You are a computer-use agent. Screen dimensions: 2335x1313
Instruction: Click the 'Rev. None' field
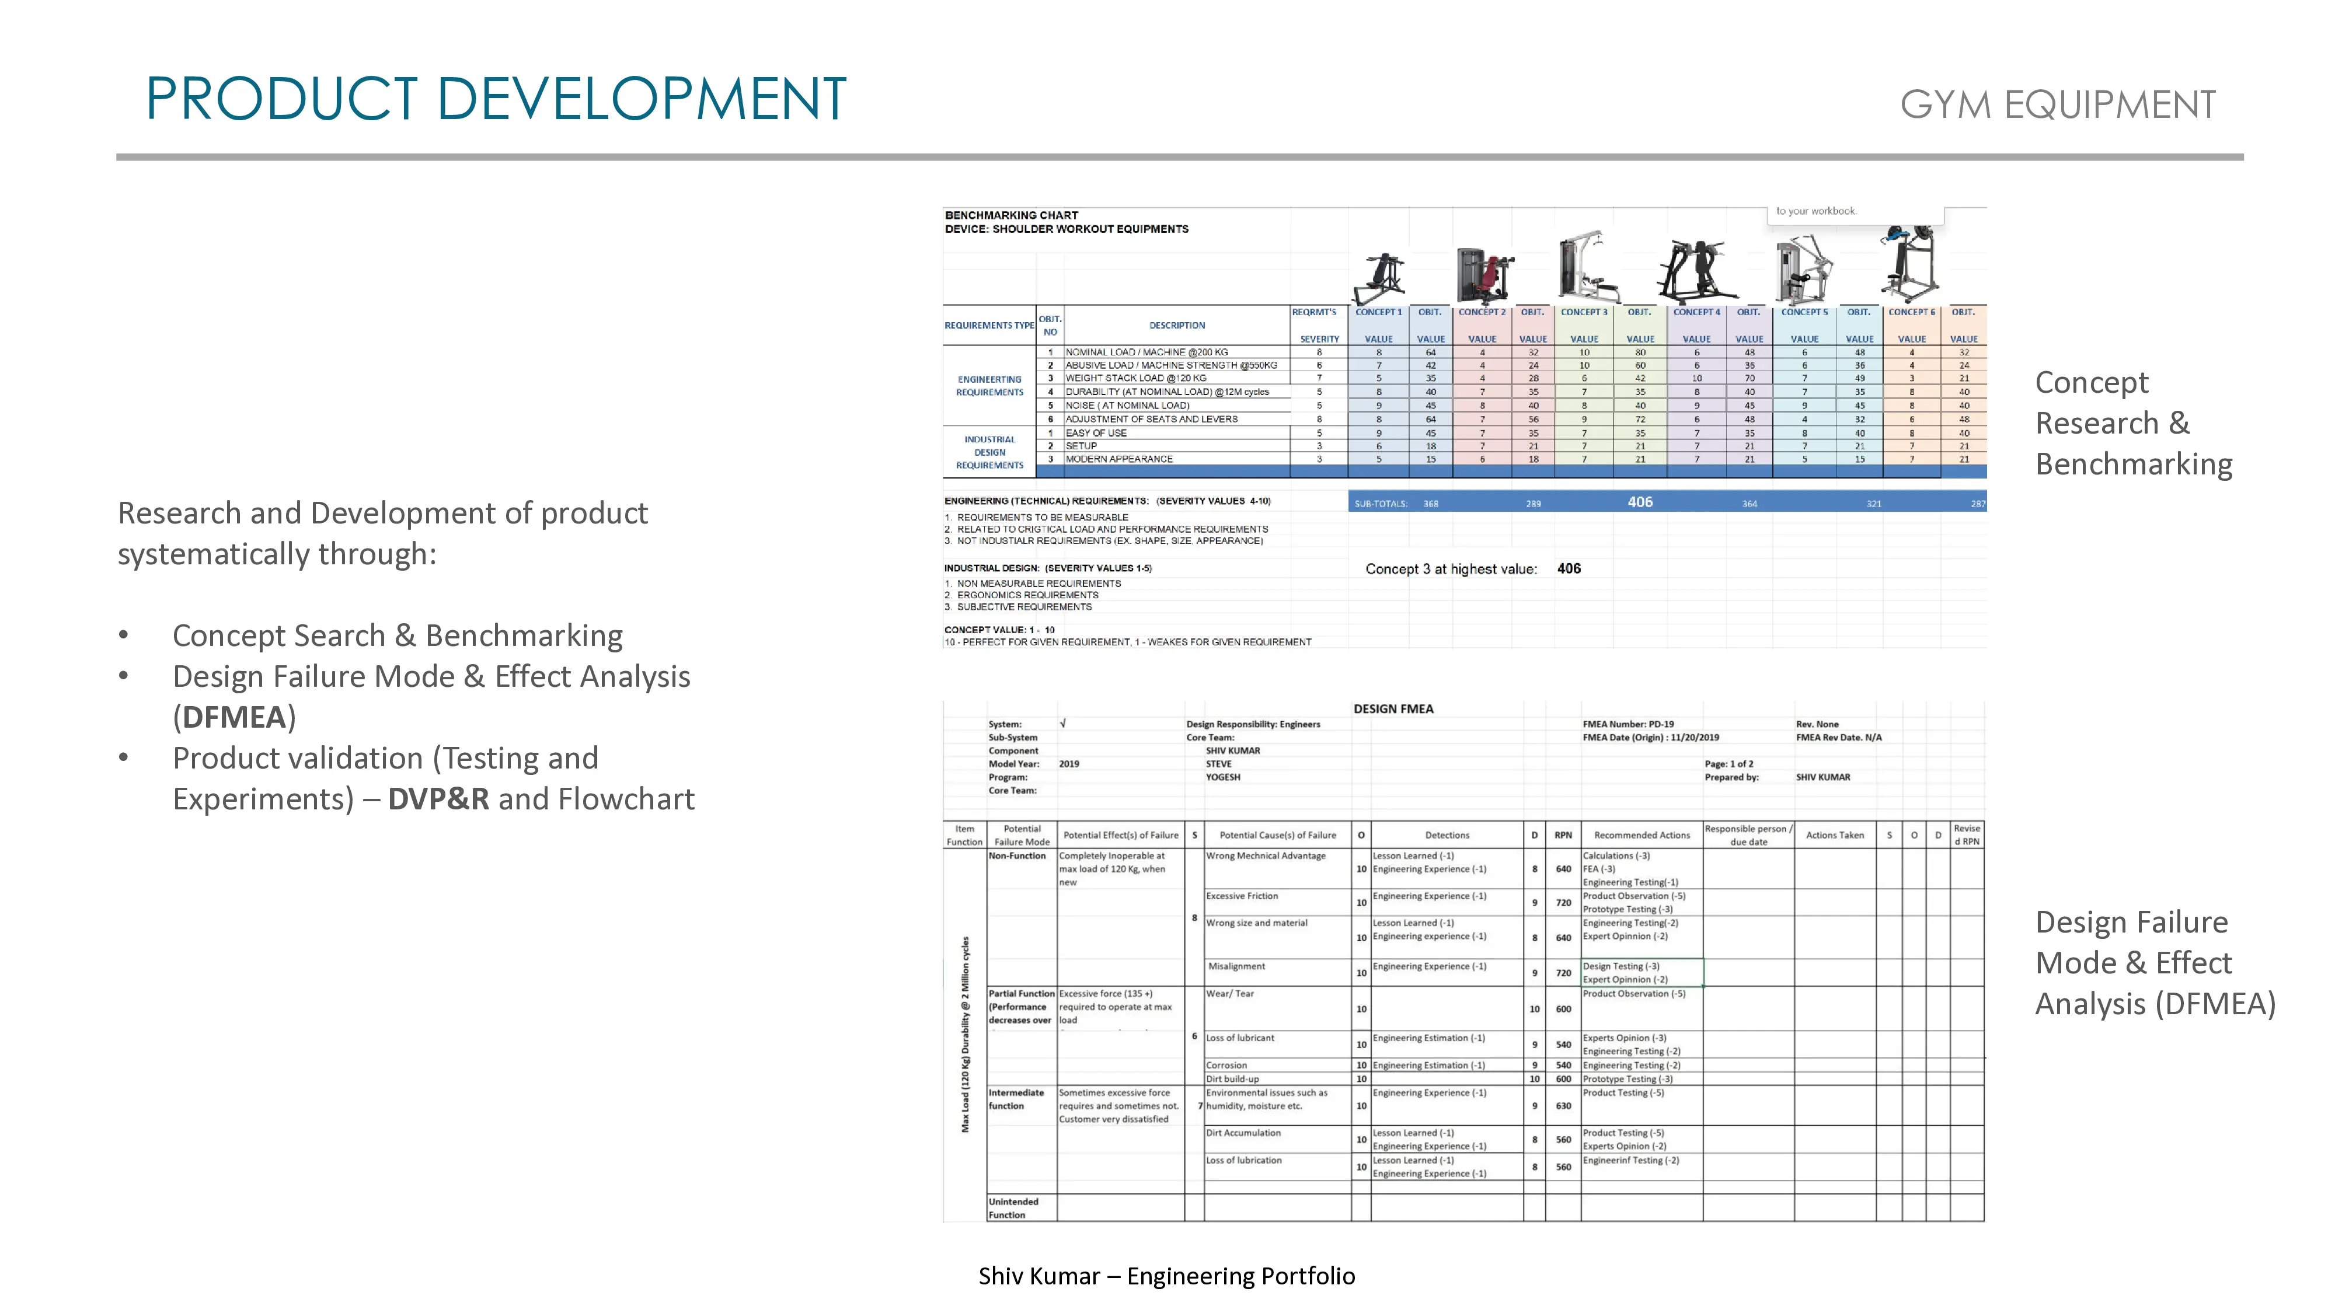coord(1817,725)
